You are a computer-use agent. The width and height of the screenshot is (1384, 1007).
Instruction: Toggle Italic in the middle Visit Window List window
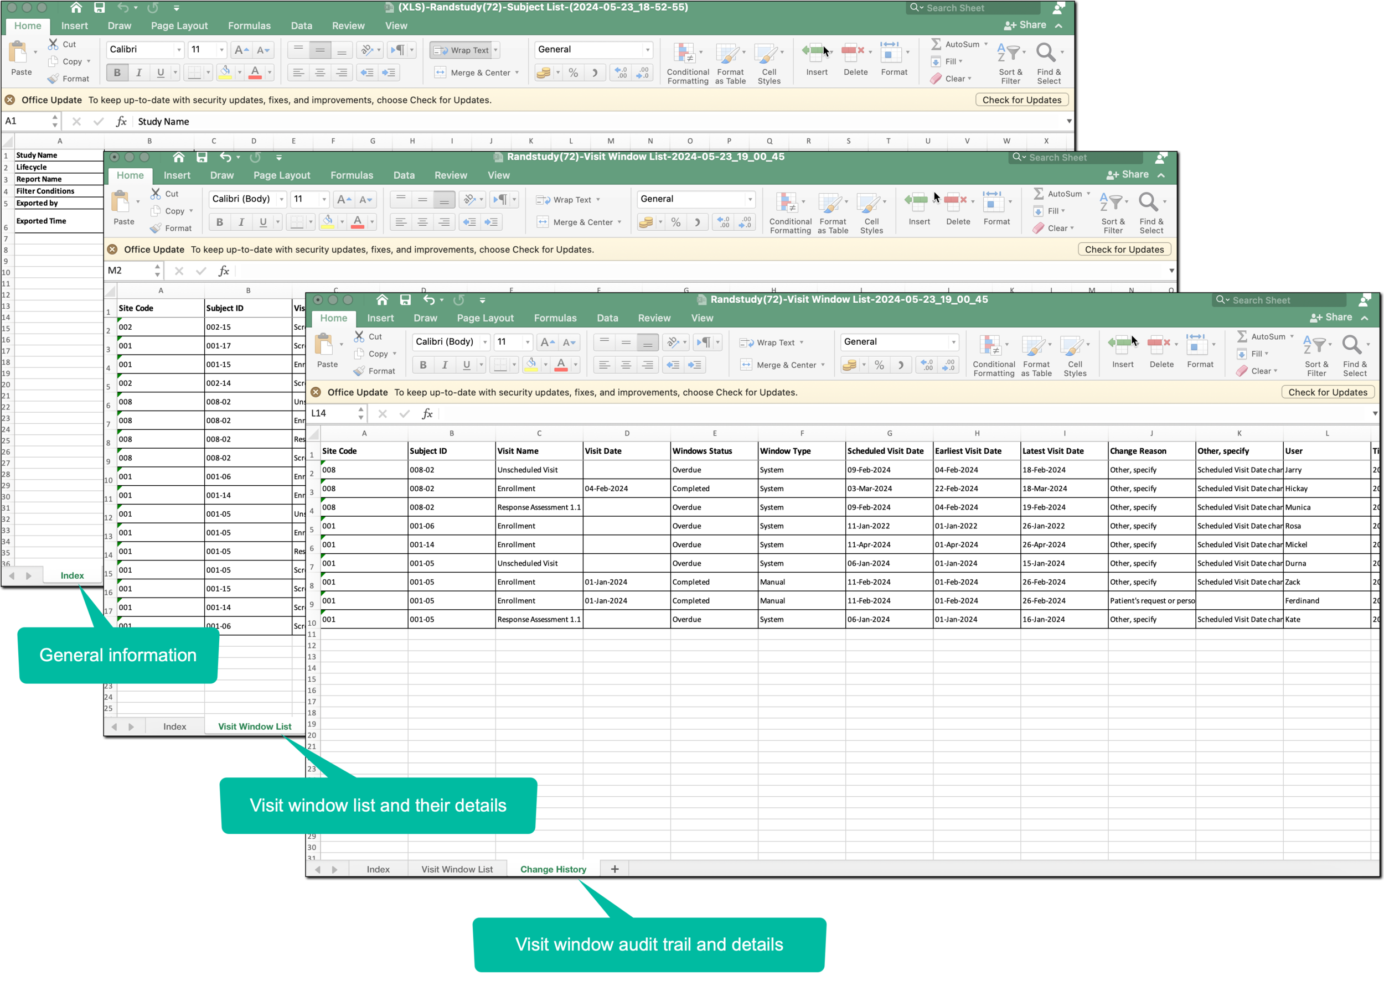click(242, 222)
